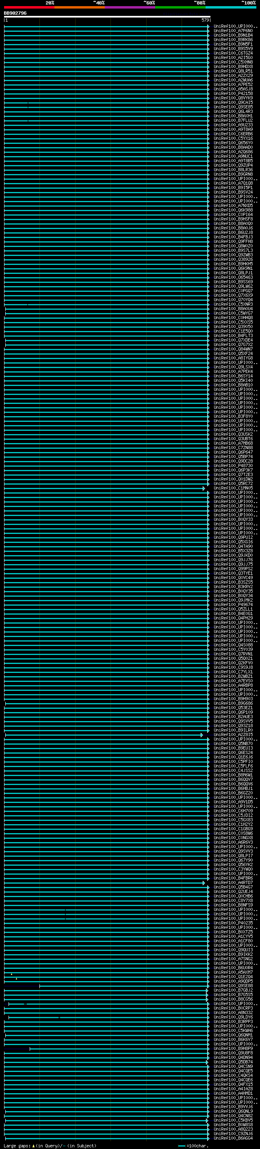Select hit label UniRef100_A7MB68
The image size is (260, 1149).
coord(233,443)
